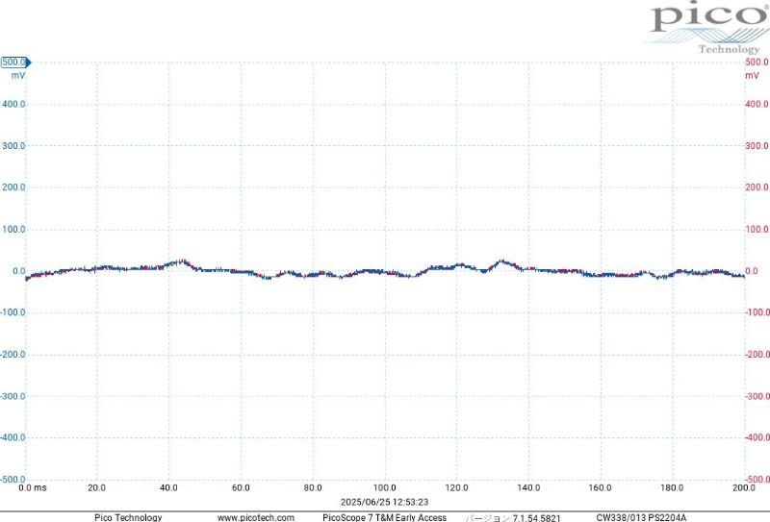The width and height of the screenshot is (770, 522).
Task: Open the www.picotech.com link
Action: 256,517
